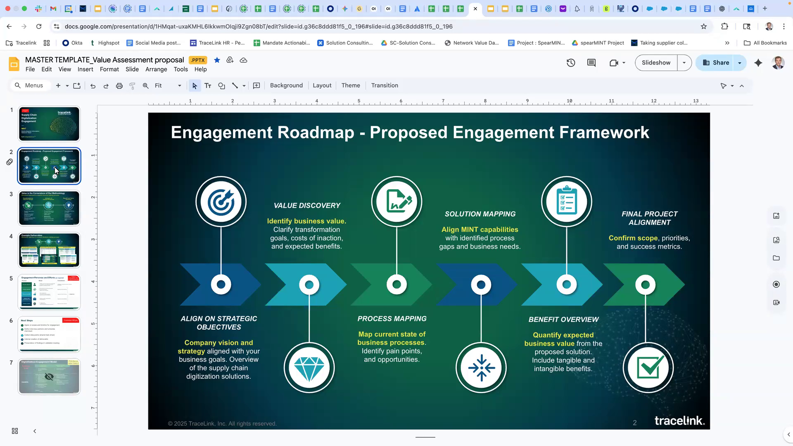Select the text box tool
793x446 pixels.
click(x=208, y=86)
